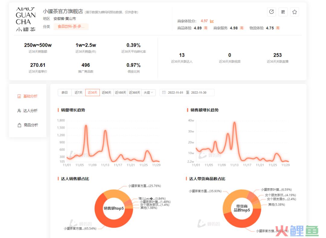Open the 商品分析 menu item
Screen dimensions: 326x238
pyautogui.click(x=28, y=125)
